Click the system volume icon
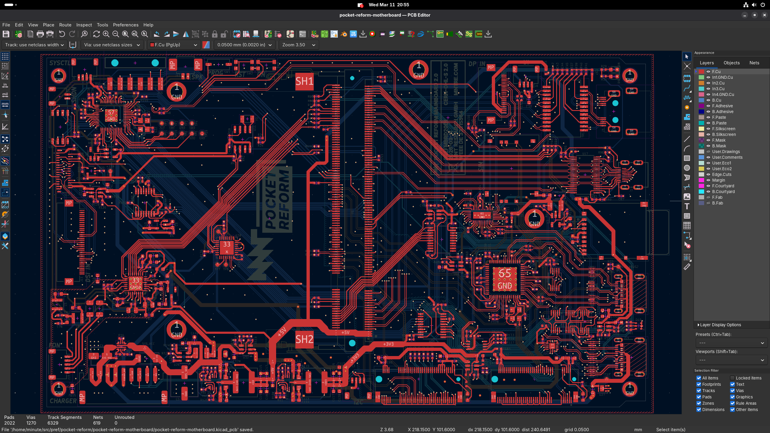The width and height of the screenshot is (770, 433). pos(754,5)
